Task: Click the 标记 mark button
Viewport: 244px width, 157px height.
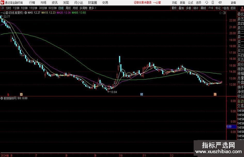Action: tap(218, 8)
